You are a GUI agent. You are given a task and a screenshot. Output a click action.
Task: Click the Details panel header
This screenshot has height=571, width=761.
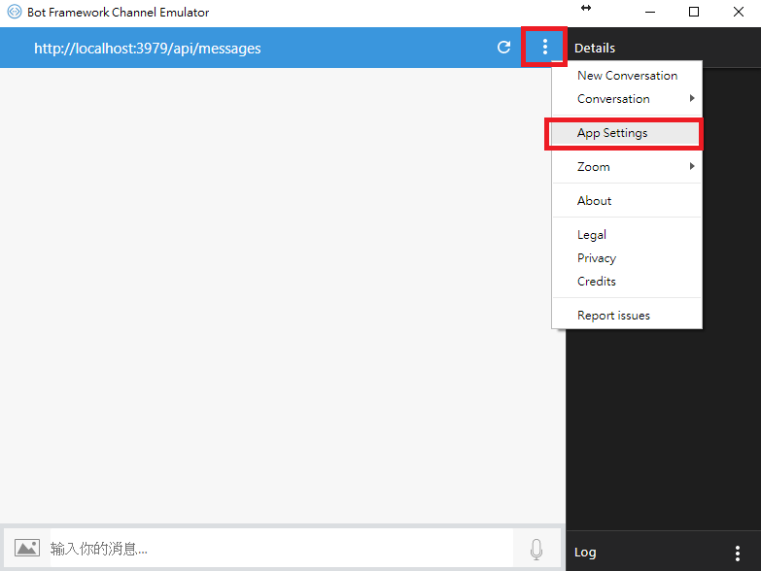click(595, 48)
